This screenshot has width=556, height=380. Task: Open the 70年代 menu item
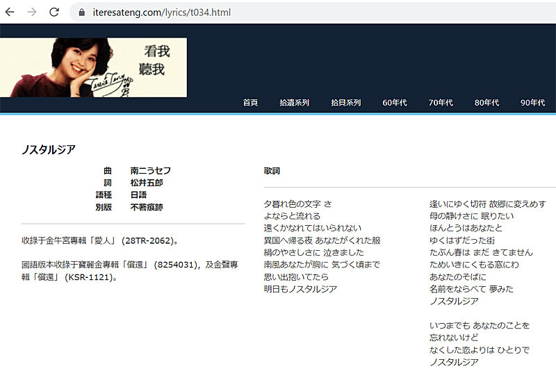pyautogui.click(x=441, y=102)
